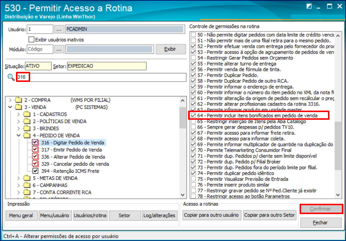
Task: Click the routine tree scroll up arrow
Action: click(x=182, y=101)
